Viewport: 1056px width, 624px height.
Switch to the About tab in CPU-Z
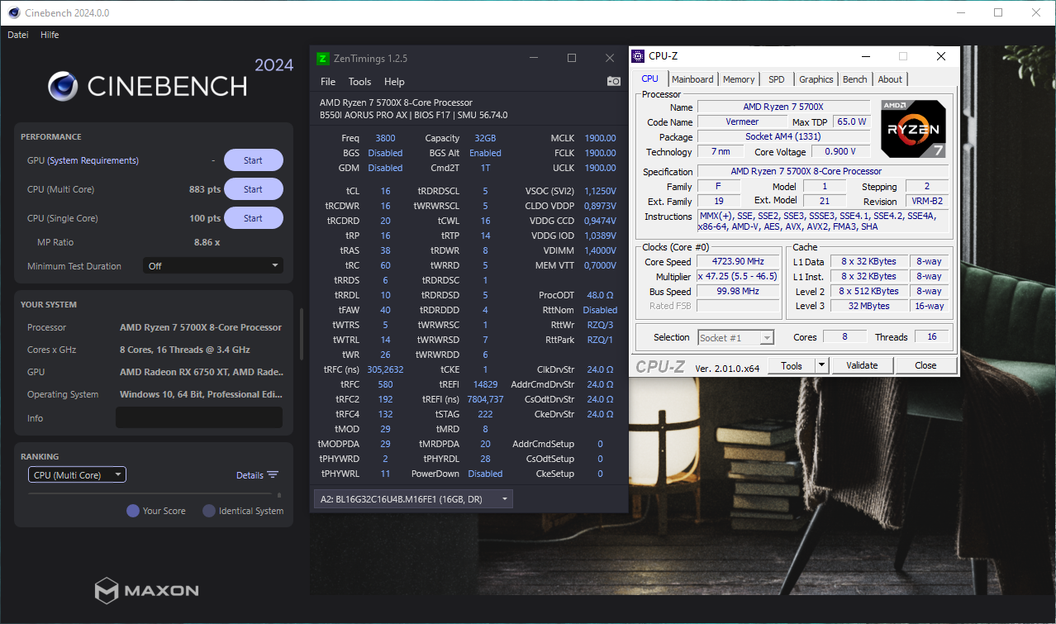coord(890,79)
